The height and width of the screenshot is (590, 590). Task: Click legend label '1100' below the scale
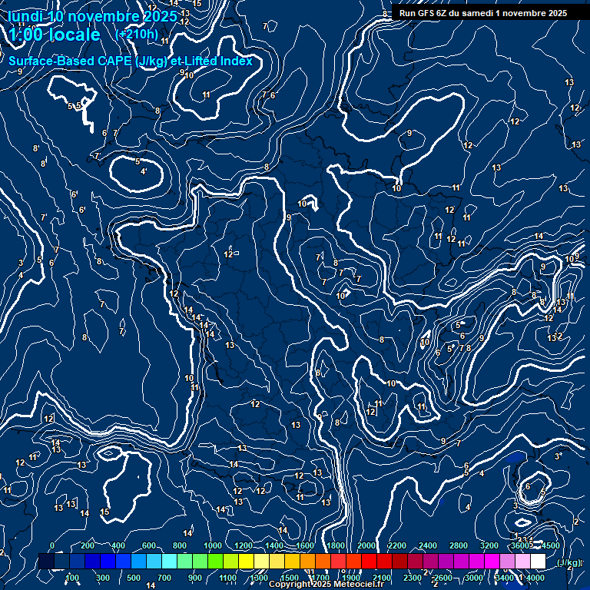(x=228, y=578)
